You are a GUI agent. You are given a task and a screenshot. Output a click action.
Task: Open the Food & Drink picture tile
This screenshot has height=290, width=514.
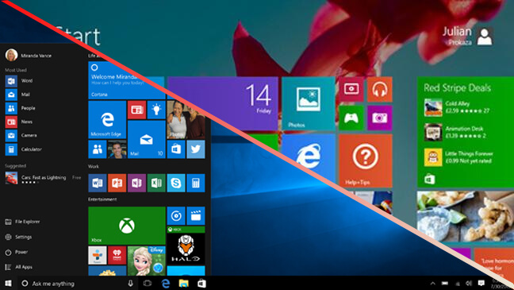466,217
